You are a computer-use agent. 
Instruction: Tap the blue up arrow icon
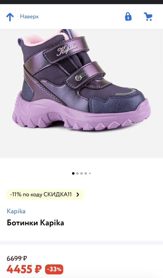(10, 17)
